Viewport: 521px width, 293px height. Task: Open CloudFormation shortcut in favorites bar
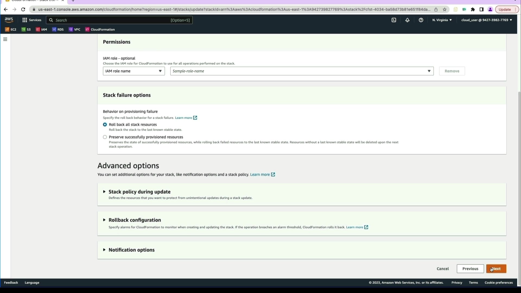pyautogui.click(x=100, y=30)
